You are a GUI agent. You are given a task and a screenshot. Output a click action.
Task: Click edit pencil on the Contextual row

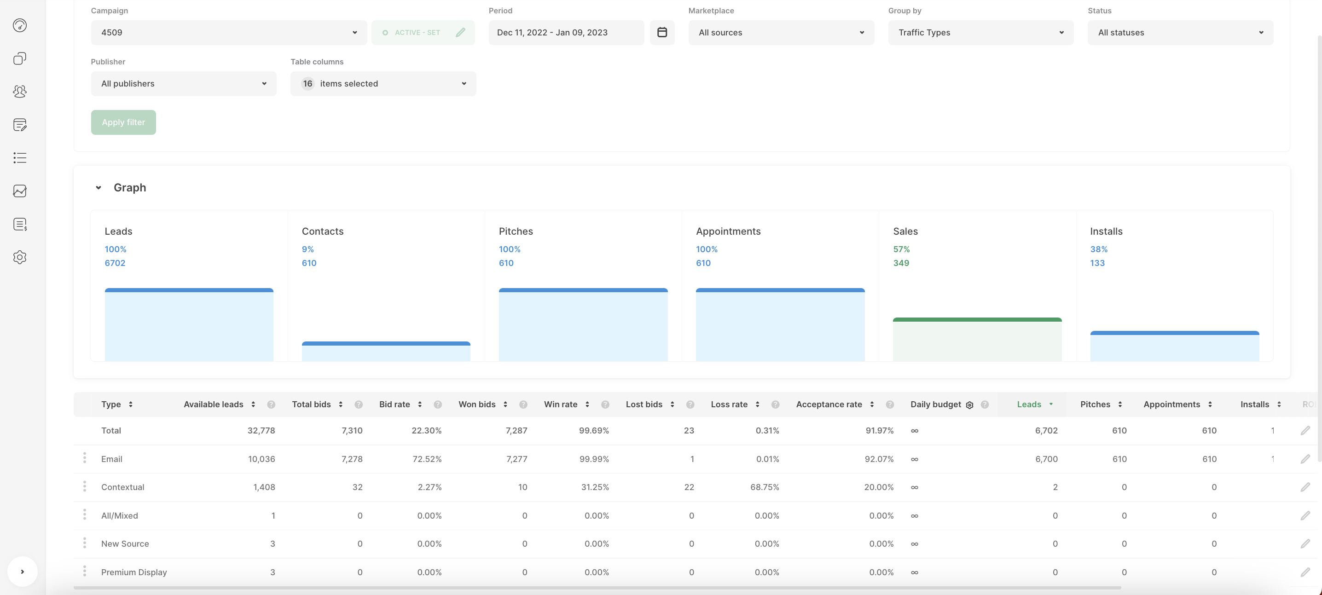tap(1305, 487)
